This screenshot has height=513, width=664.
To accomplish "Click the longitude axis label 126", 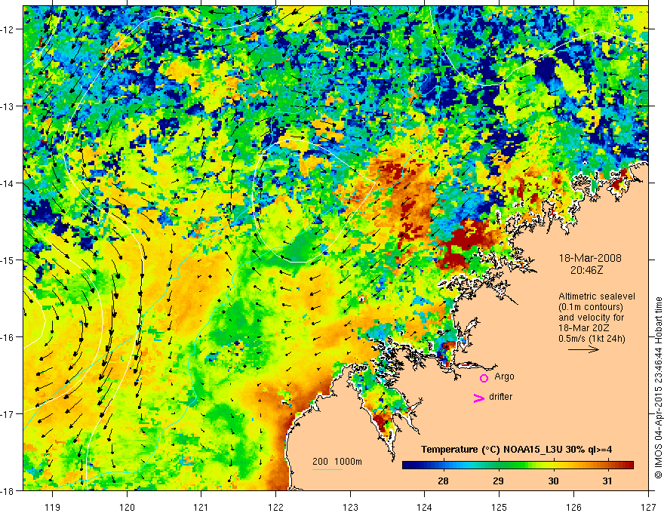I will [573, 508].
